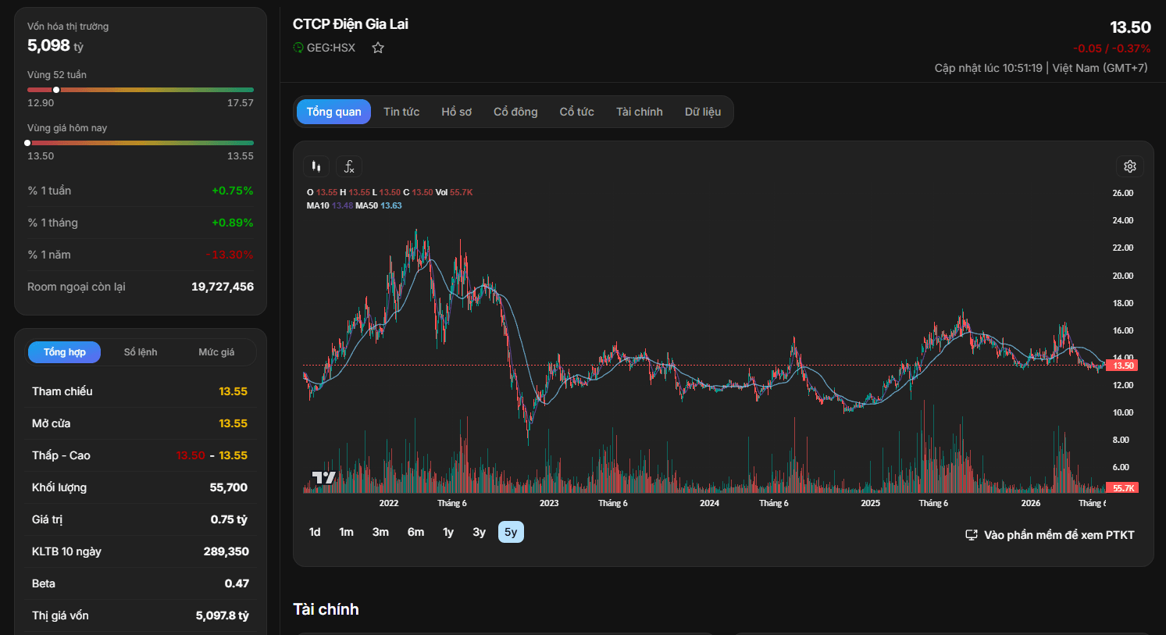
Task: Click the green icon beside GEG:HSX
Action: point(298,48)
